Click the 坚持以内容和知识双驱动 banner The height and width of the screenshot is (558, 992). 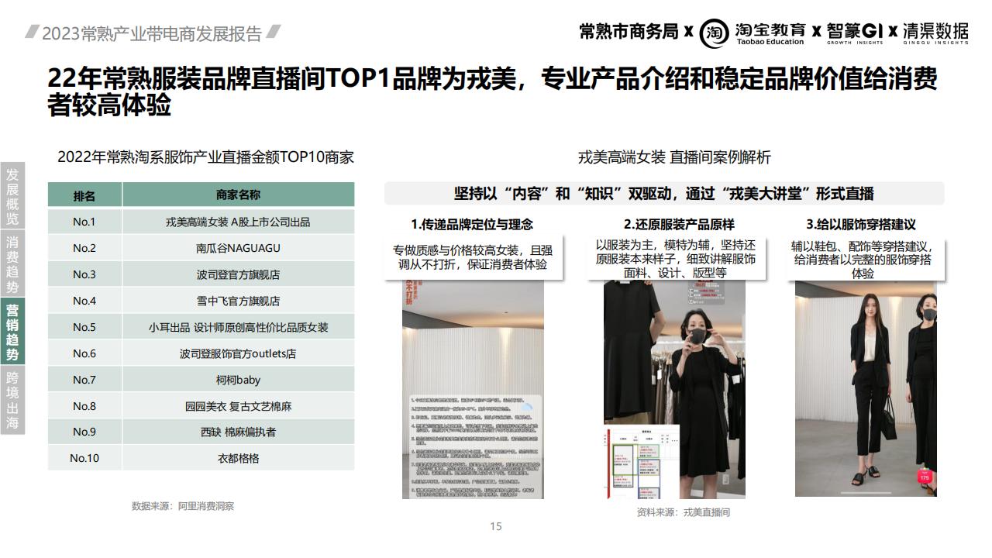point(664,193)
